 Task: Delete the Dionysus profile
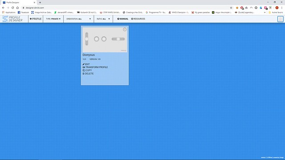point(88,74)
